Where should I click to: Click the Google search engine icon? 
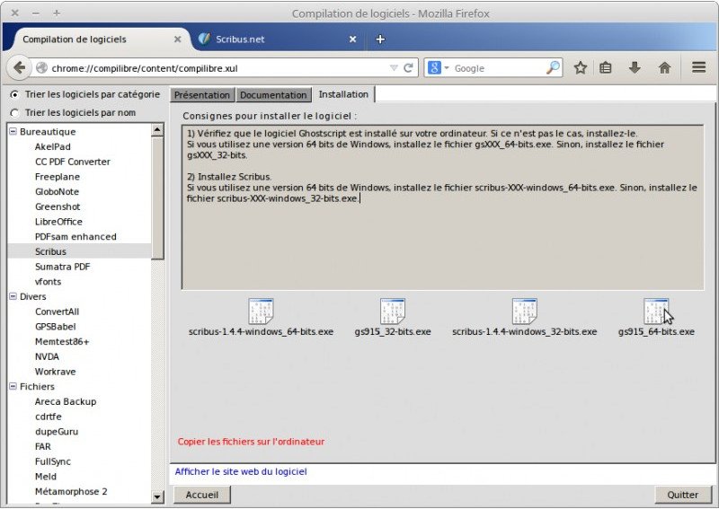(x=434, y=68)
